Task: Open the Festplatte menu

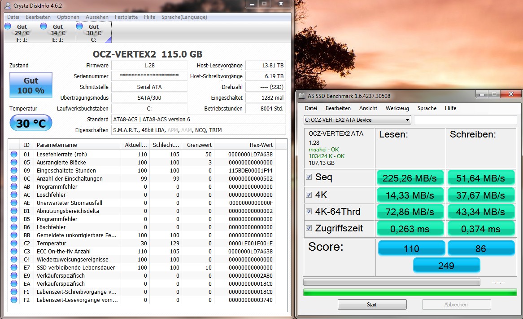Action: pos(126,17)
